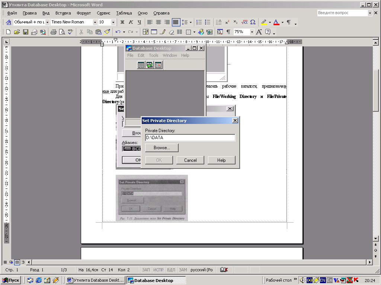This screenshot has height=285, width=381.
Task: Open the ask-a-question dropdown arrow
Action: 370,13
